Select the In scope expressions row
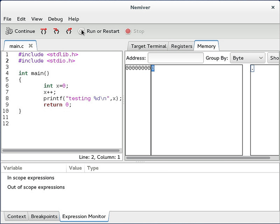Viewport: 280px width, 224px height. coord(31,178)
